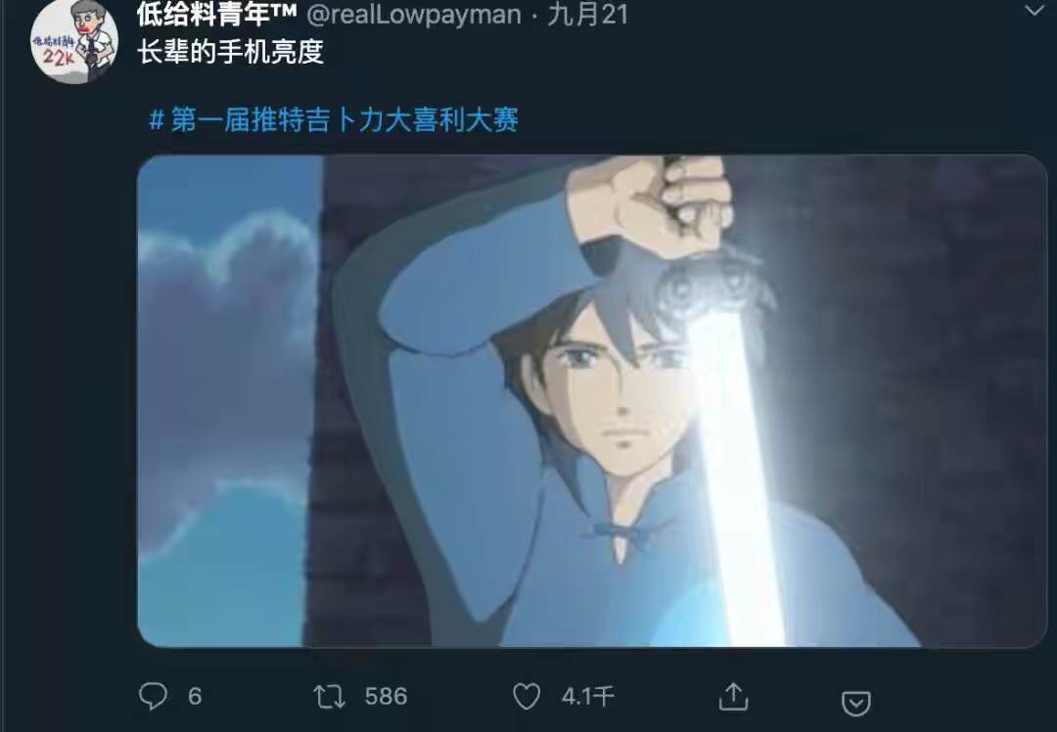Save the tweet with the Pocket icon

pyautogui.click(x=855, y=703)
